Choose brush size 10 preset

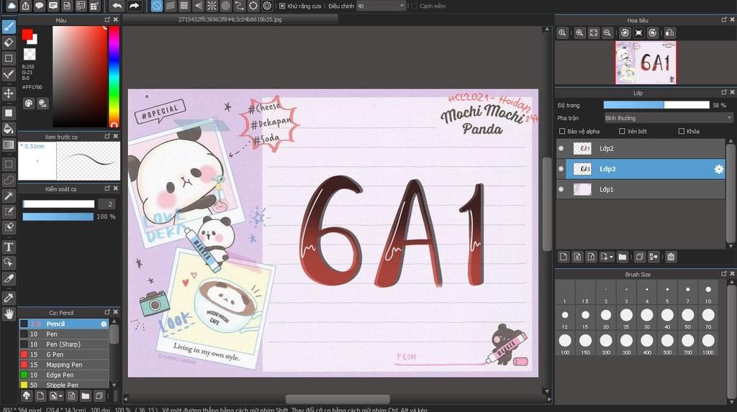708,293
